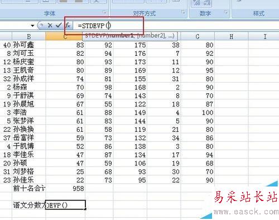The height and width of the screenshot is (220, 279).
Task: Click the total cell showing 958
Action: (65, 188)
